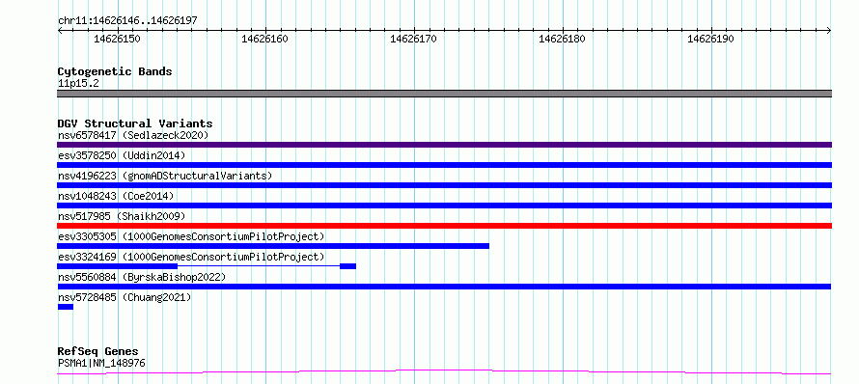
Task: Click the 11p15.2 band label
Action: tap(78, 84)
